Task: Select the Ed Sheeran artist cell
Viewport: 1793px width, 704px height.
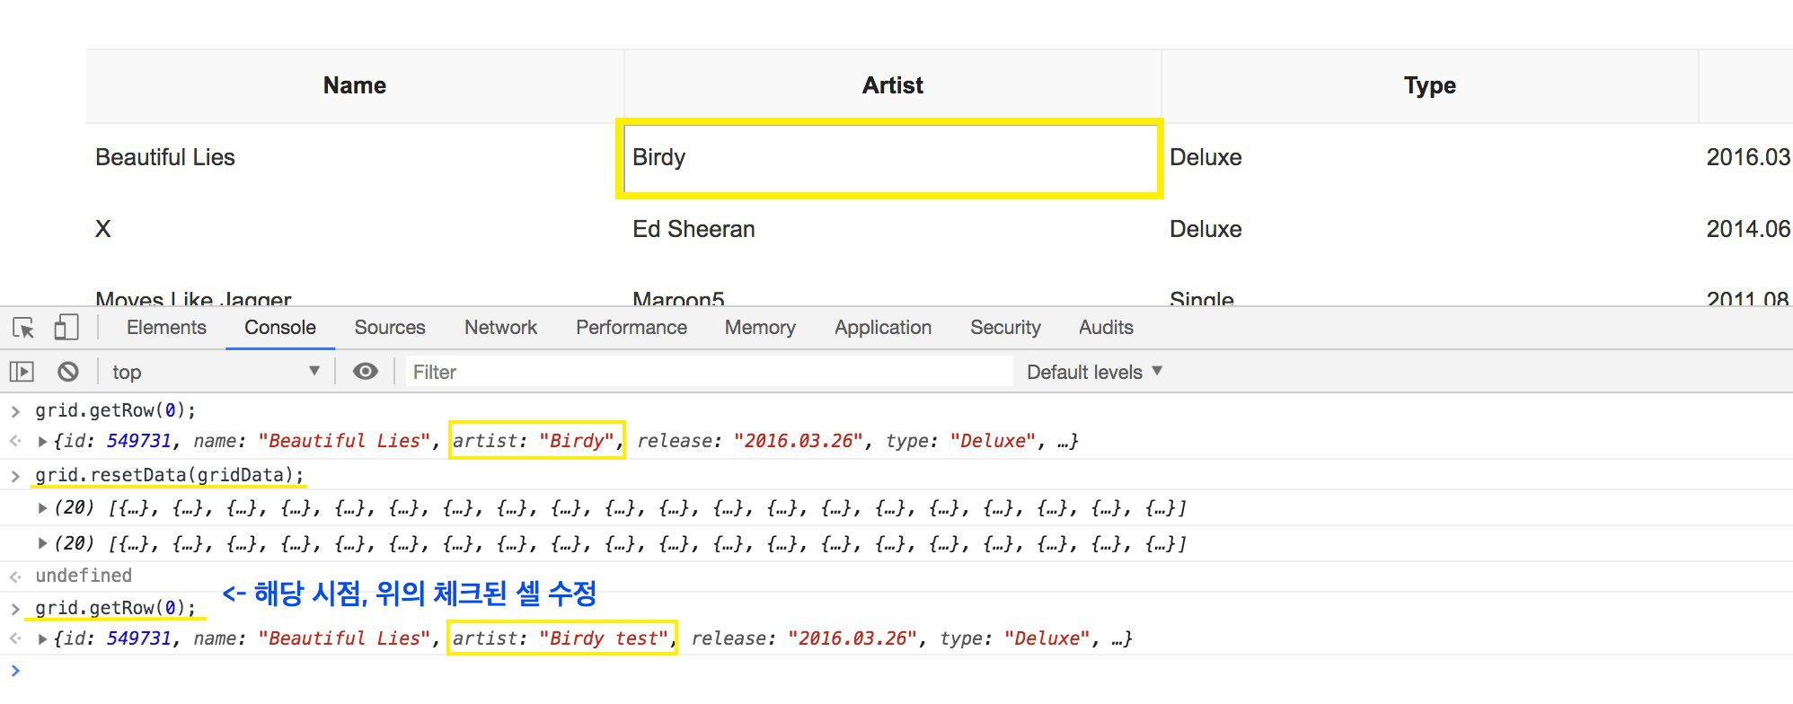Action: [893, 229]
